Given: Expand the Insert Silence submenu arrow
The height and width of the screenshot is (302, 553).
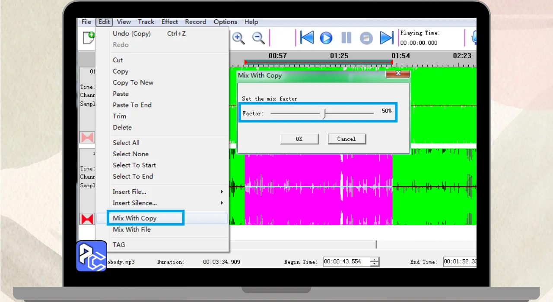Looking at the screenshot, I should click(222, 203).
